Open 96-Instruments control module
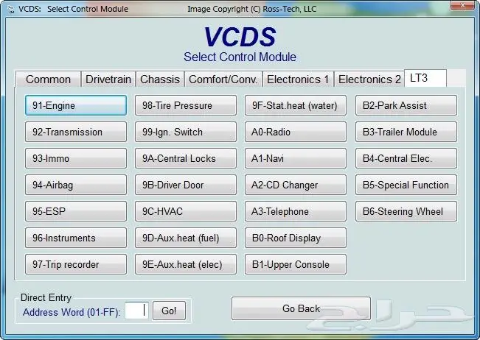 76,238
